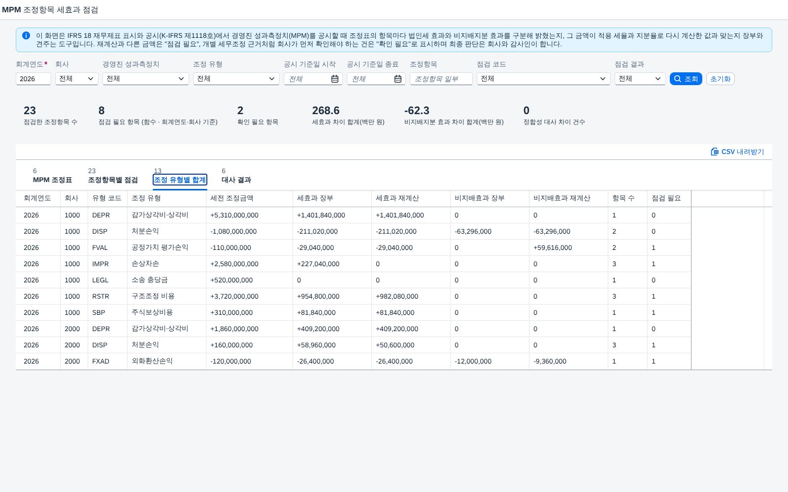This screenshot has width=788, height=492.
Task: Click the -9,360,000 value in FXAD row
Action: (550, 361)
